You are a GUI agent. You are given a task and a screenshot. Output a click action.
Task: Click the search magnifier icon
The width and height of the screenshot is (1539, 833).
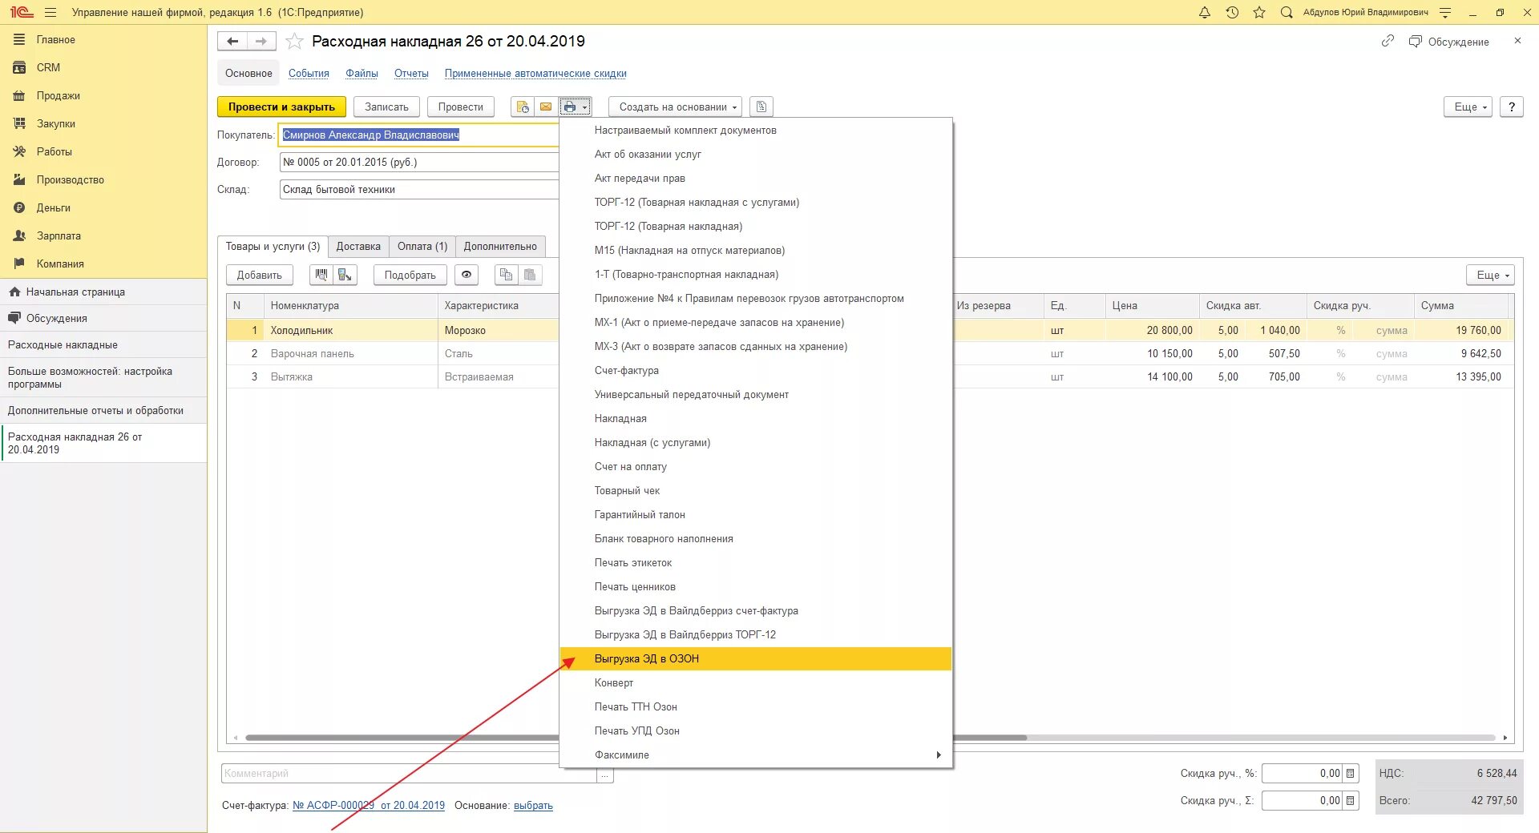(x=1287, y=12)
